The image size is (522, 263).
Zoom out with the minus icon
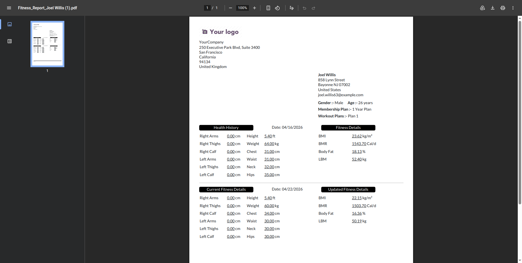(231, 8)
